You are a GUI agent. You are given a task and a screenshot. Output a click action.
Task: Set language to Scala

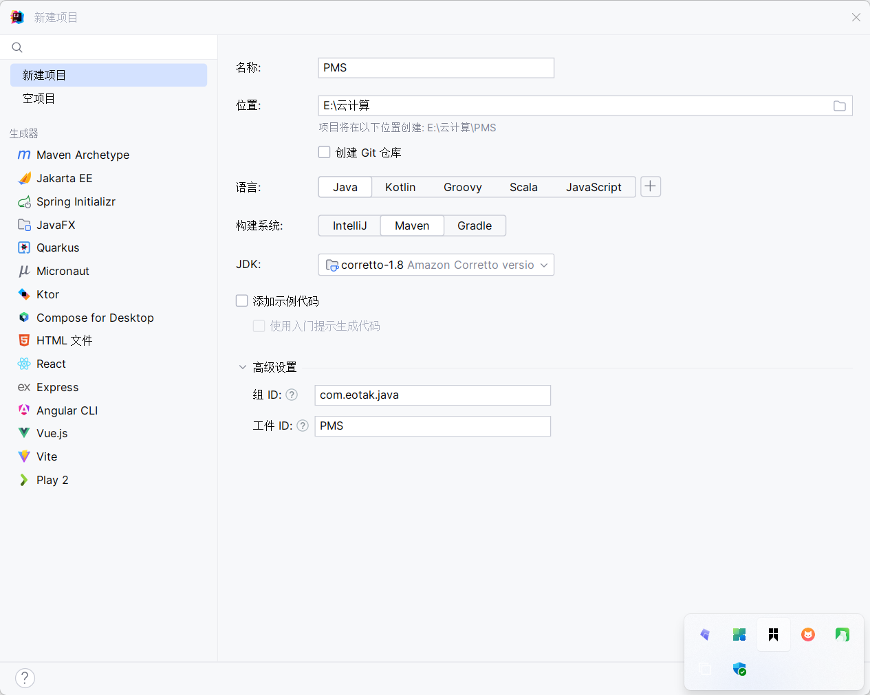tap(523, 187)
